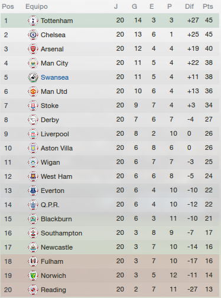Click the Chelsea club badge
Screen dimensions: 221x298
coord(33,35)
